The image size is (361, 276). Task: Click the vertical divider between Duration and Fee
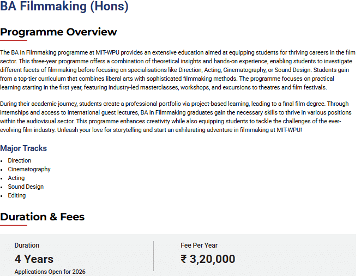(x=153, y=256)
